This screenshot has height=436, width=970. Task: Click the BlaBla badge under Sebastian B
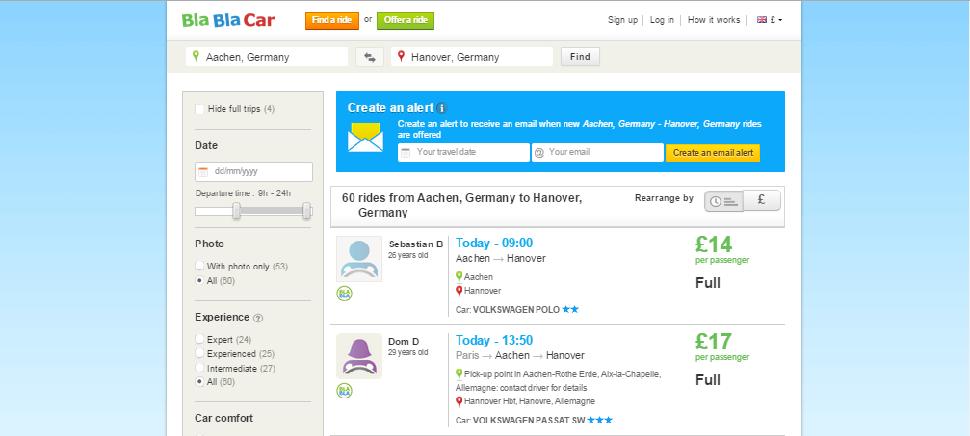(x=345, y=294)
